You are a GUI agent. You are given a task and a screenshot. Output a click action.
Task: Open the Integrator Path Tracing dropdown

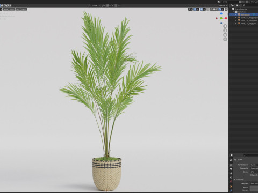(x=254, y=184)
